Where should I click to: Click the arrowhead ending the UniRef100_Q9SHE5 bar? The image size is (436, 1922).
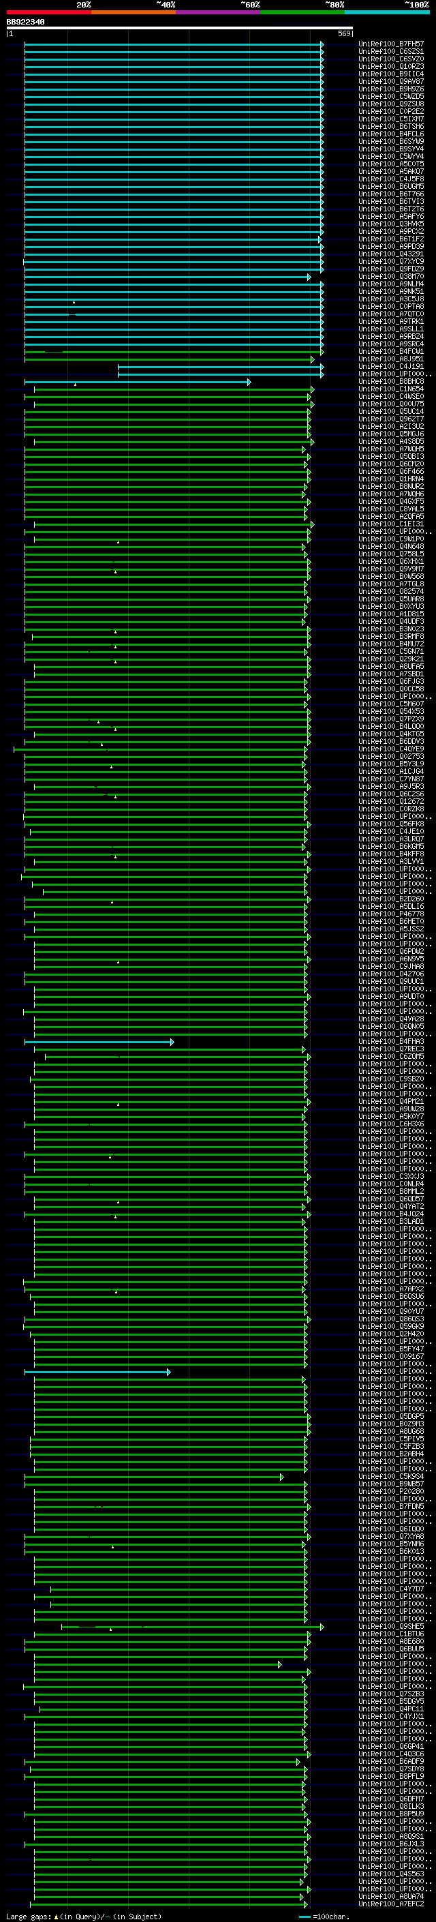tap(322, 1627)
